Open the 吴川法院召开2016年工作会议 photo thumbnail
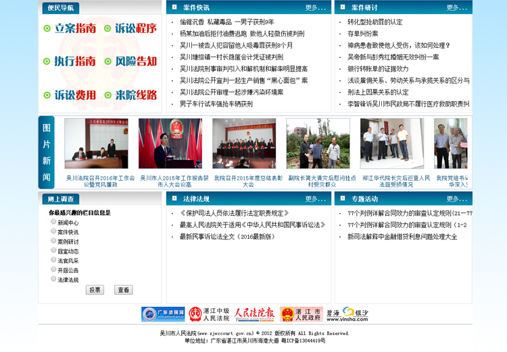This screenshot has width=507, height=352. [96, 144]
